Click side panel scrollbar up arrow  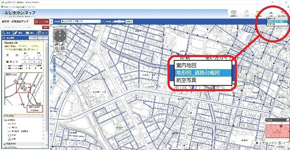47,44
